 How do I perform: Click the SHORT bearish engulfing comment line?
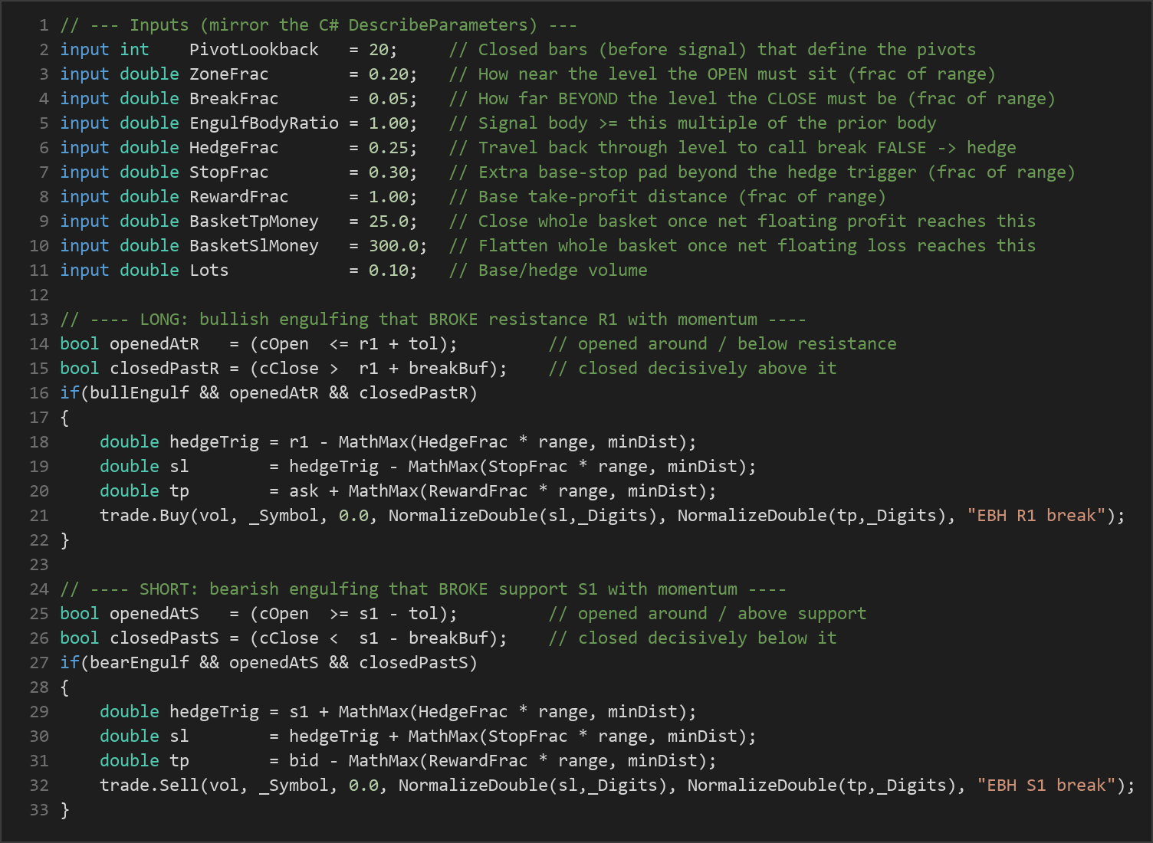pos(423,589)
